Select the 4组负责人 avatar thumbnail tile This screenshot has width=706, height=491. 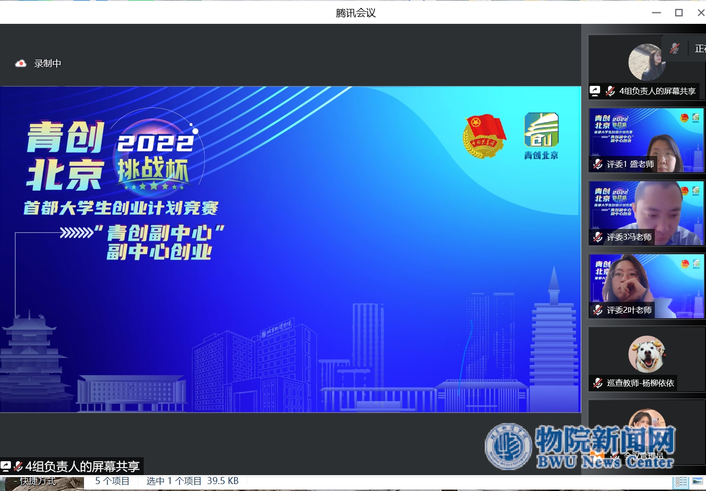[646, 67]
